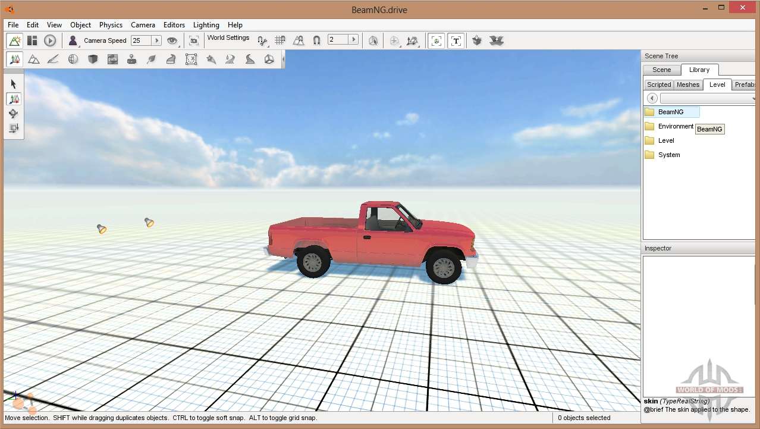Click the make prefab box icon
The width and height of the screenshot is (760, 429).
point(477,40)
